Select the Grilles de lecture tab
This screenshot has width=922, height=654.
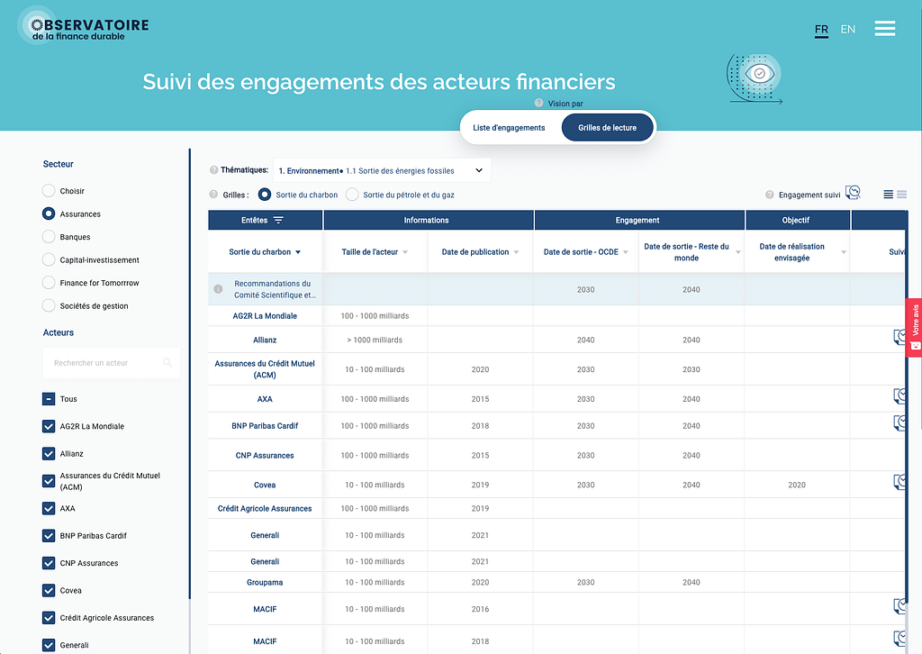point(607,128)
